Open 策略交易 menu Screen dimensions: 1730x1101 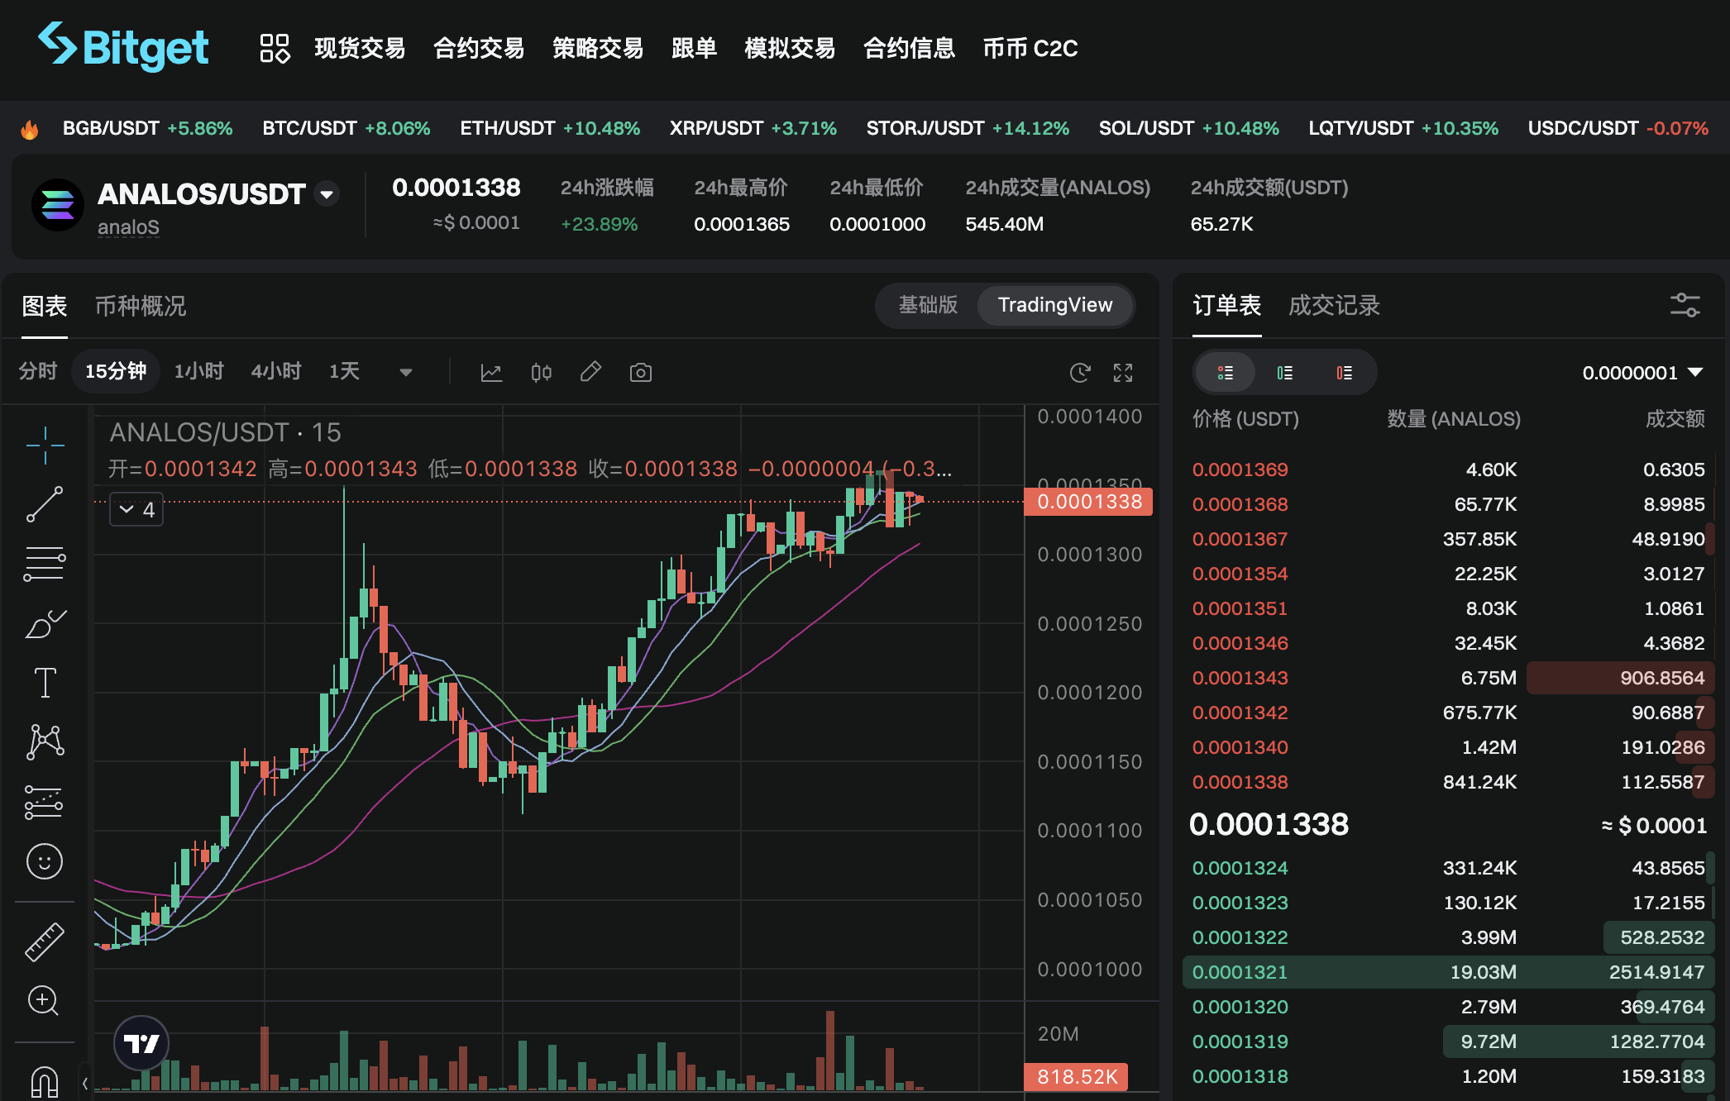[598, 48]
